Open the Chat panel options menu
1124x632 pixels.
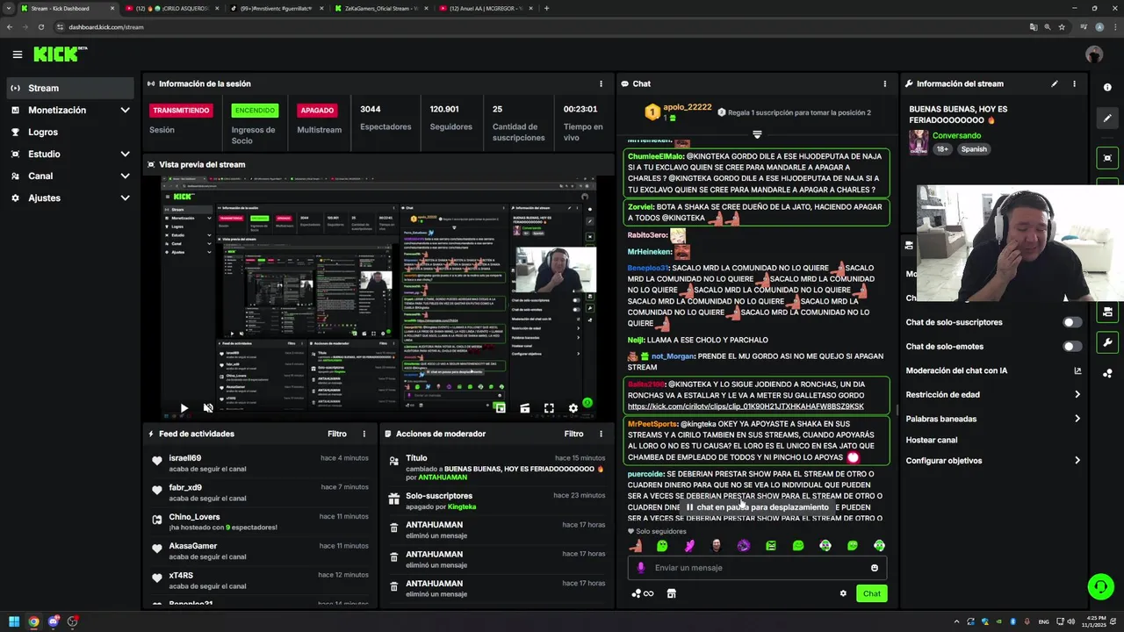point(884,84)
